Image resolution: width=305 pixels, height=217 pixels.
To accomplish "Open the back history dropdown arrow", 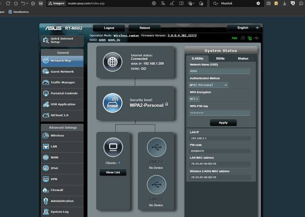I will click(x=27, y=3).
